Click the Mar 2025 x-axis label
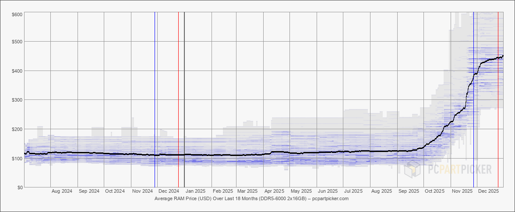Viewport: 515px width, 212px height. pos(247,191)
